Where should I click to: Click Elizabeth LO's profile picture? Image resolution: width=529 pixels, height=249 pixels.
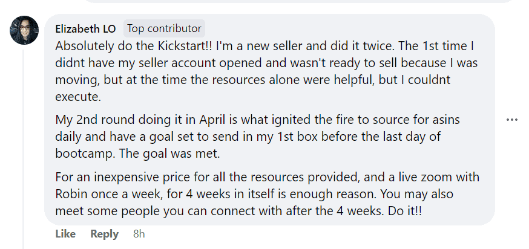tap(25, 30)
